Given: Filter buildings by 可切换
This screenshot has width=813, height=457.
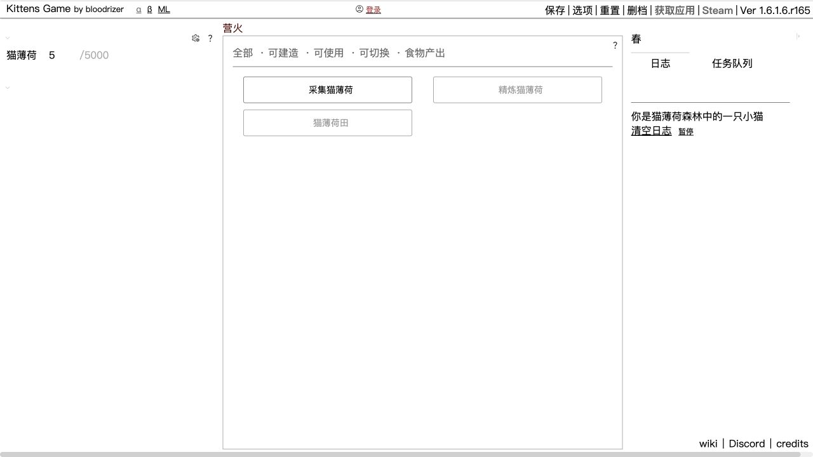Looking at the screenshot, I should point(375,53).
